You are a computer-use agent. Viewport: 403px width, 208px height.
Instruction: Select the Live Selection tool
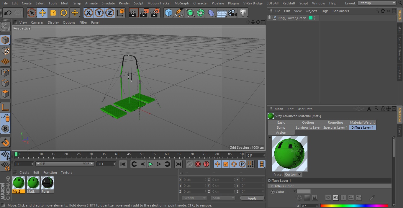coord(32,13)
